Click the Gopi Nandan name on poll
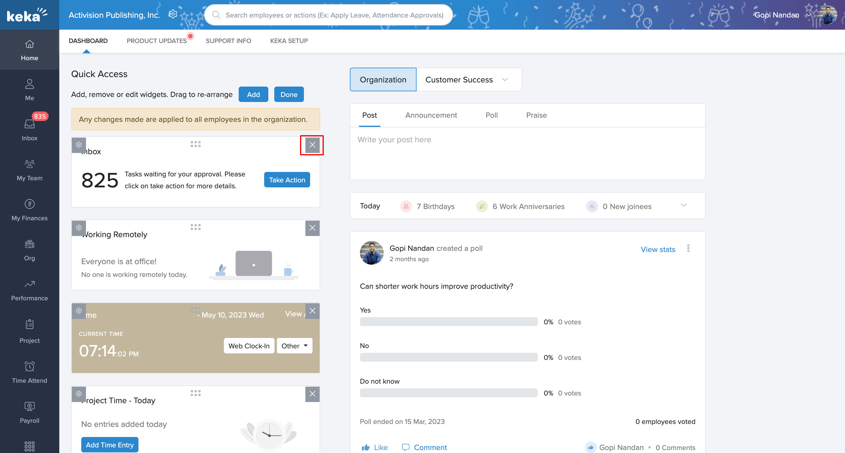 coord(412,248)
